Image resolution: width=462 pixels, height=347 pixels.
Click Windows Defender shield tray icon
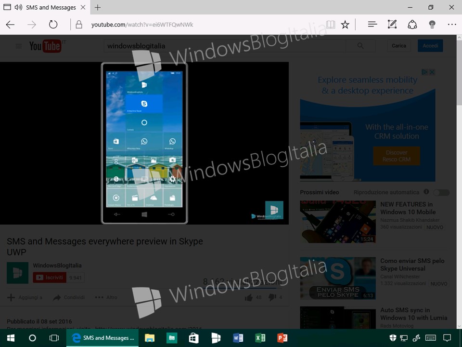[393, 338]
